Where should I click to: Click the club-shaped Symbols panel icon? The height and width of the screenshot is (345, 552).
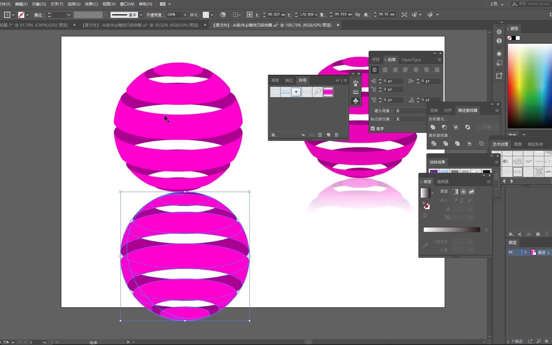click(x=356, y=101)
